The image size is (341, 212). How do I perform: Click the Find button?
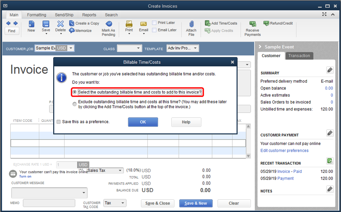coord(12,31)
